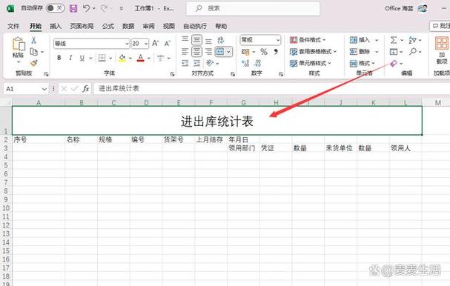Click the Align Right icon
Viewport: 450px width, 286px height.
click(208, 52)
